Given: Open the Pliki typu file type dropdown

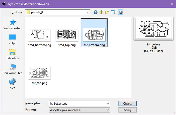Looking at the screenshot, I should 108,110.
